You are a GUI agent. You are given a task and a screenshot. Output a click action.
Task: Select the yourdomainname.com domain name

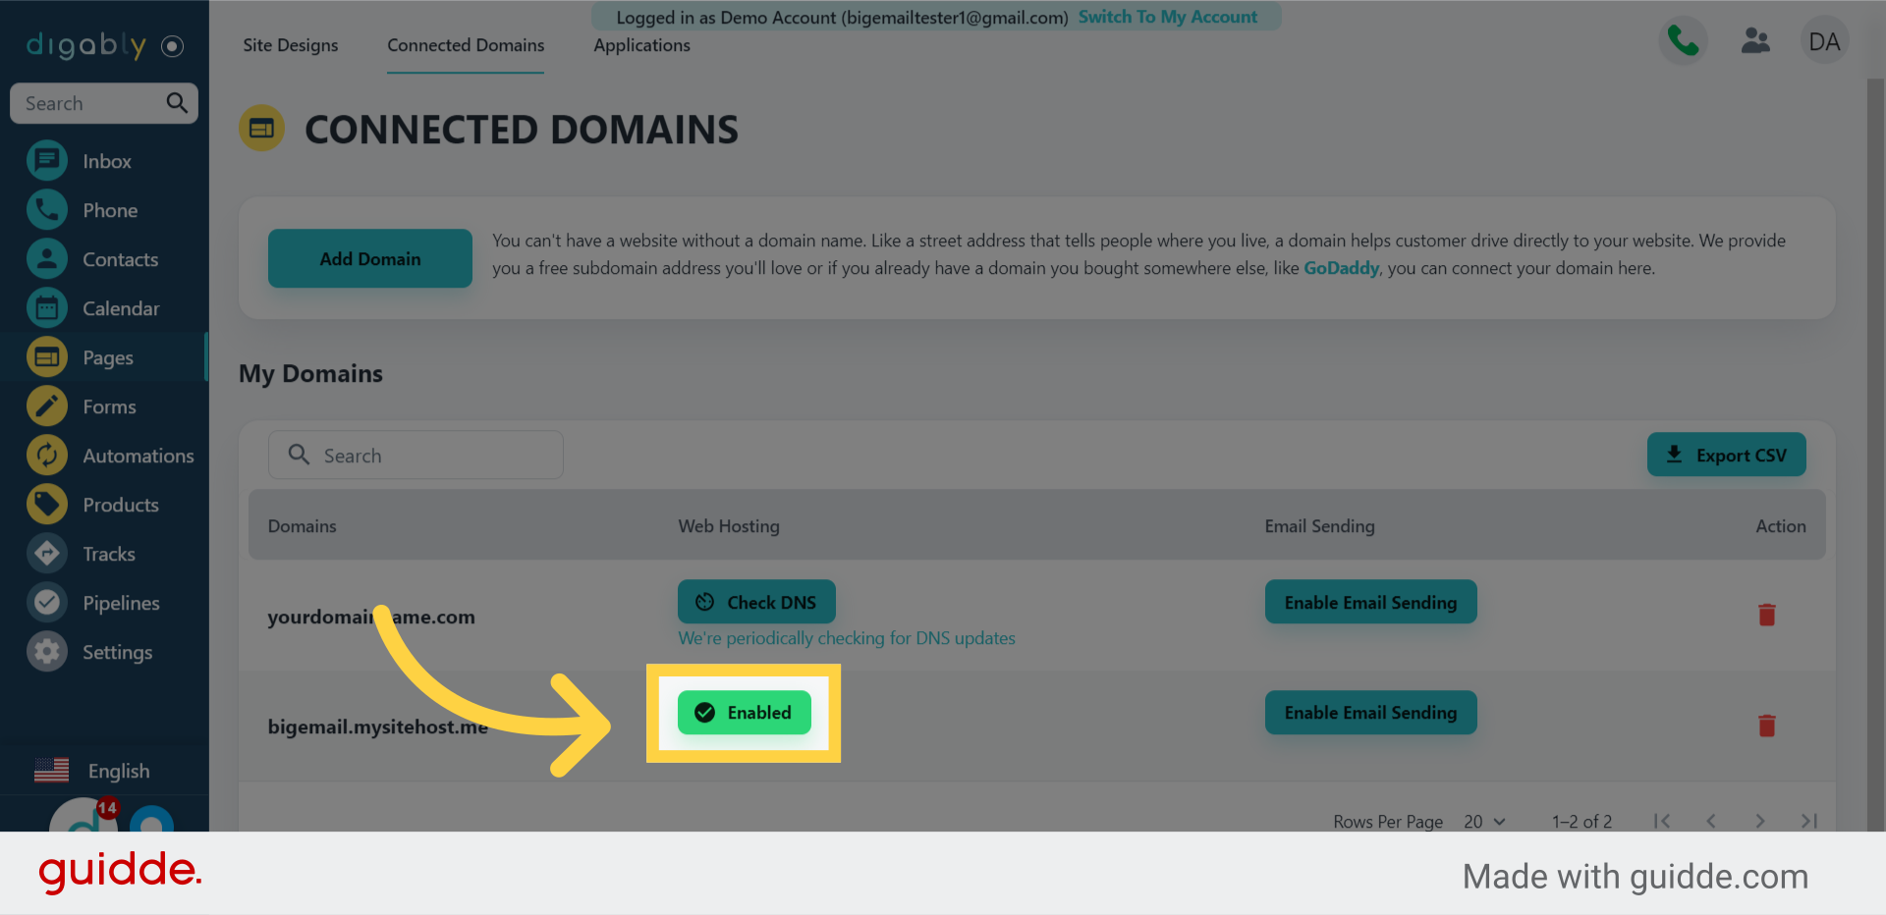coord(371,617)
